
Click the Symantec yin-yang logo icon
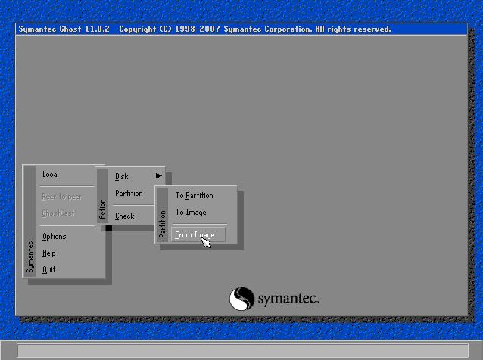[241, 299]
